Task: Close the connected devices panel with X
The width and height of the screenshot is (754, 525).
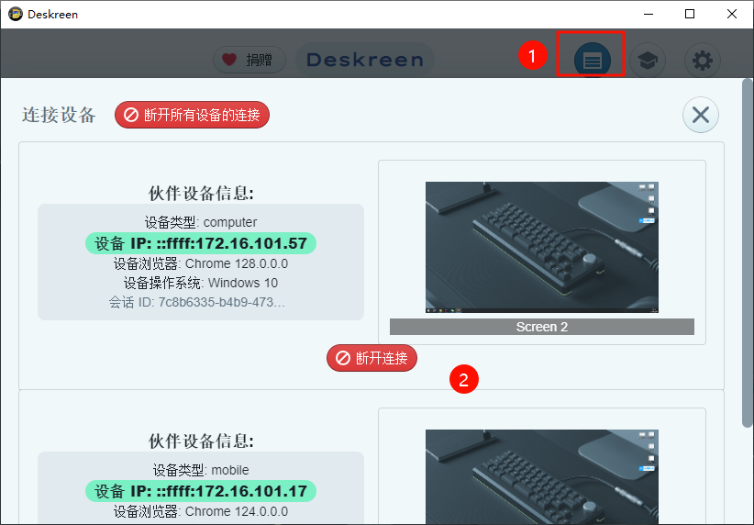Action: (x=700, y=115)
